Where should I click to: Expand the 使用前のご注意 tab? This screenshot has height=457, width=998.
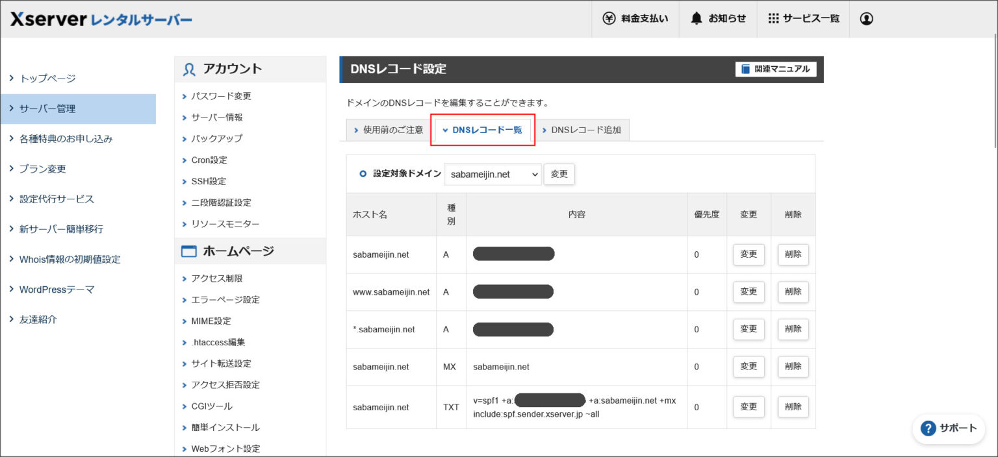pos(387,130)
